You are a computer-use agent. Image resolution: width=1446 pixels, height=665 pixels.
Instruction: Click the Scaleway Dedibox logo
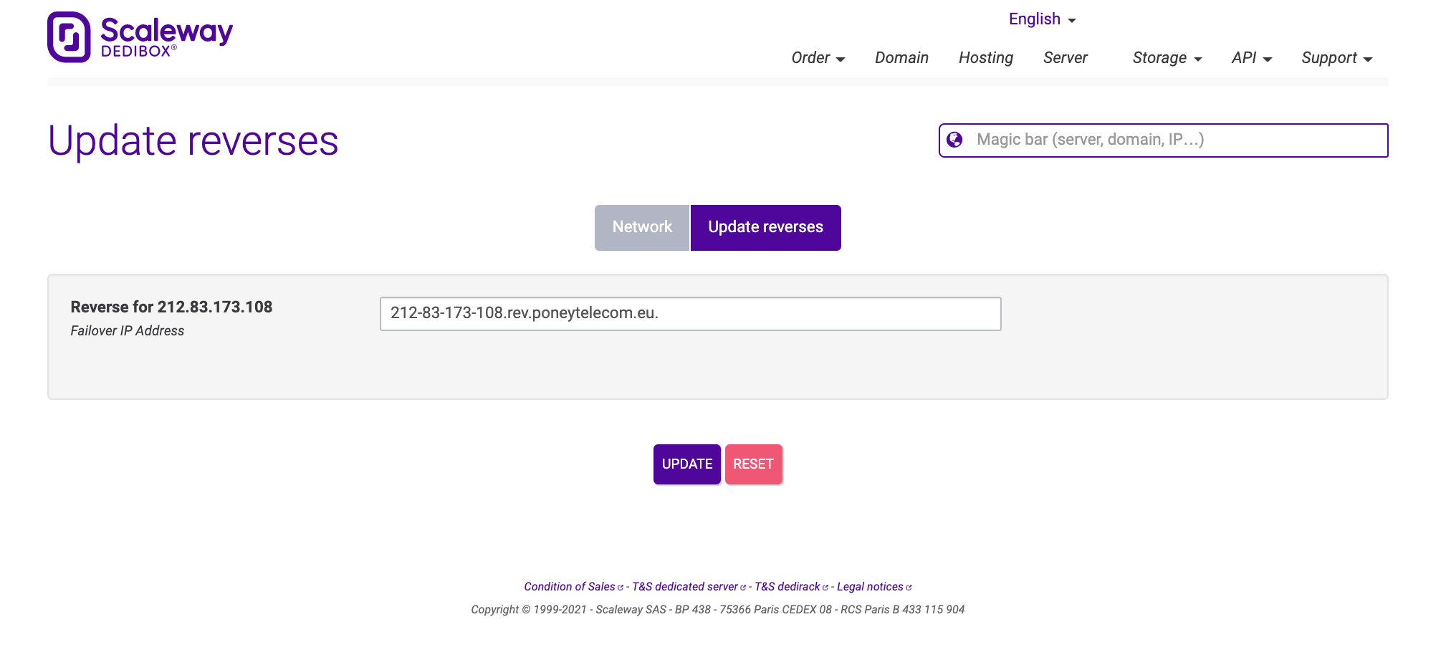tap(139, 36)
